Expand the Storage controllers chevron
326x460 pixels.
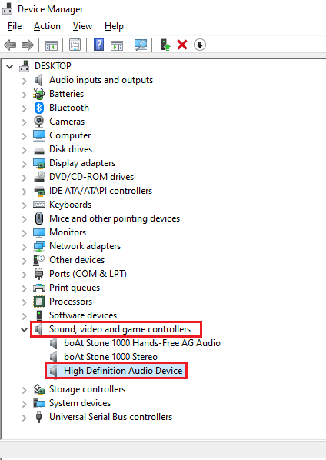point(25,389)
